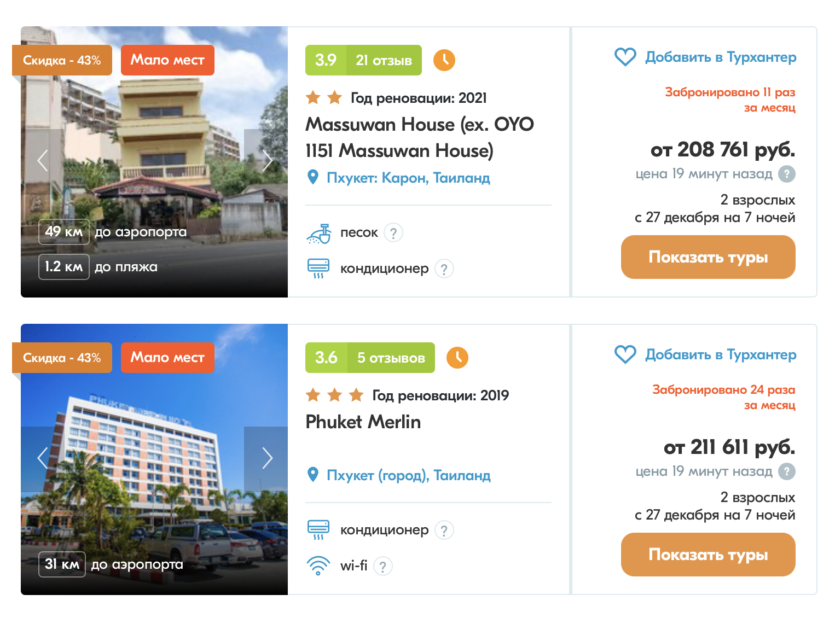Open help tooltip next to wi-fi

(383, 567)
